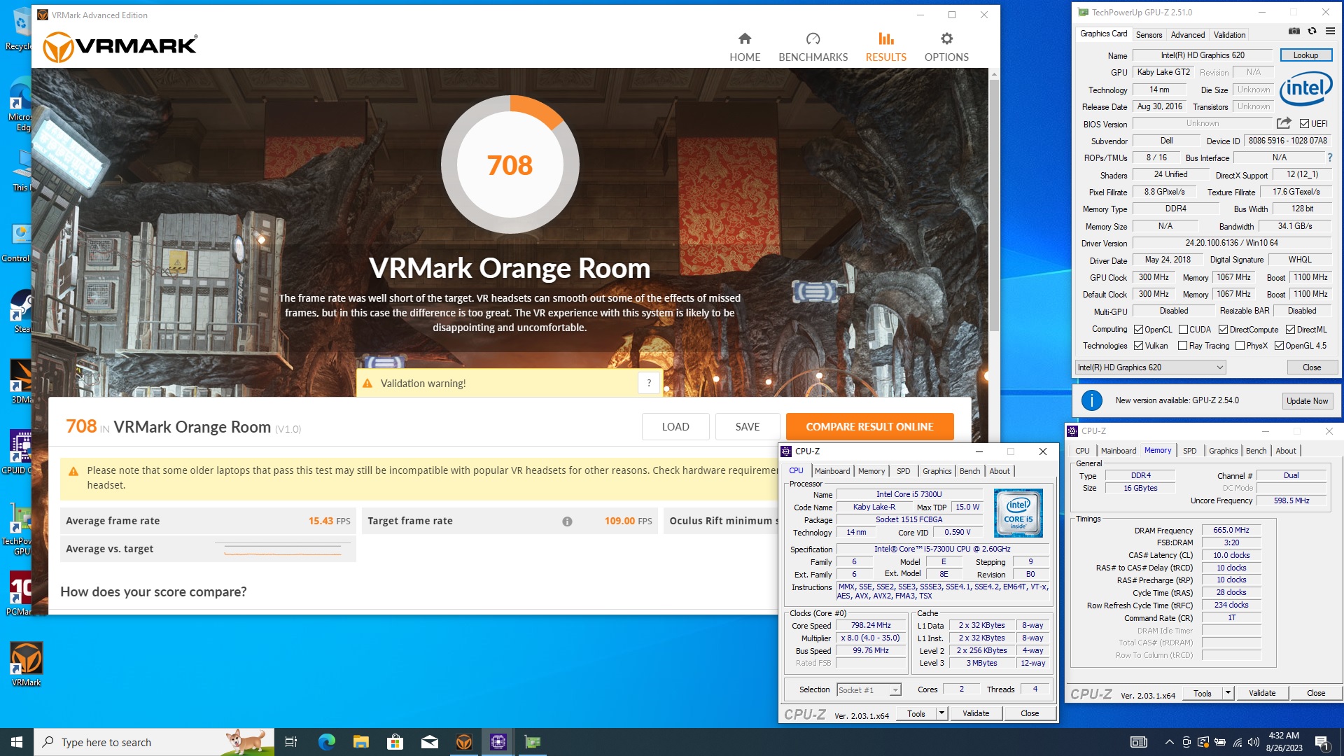Click SAVE result button
The width and height of the screenshot is (1344, 756).
747,426
